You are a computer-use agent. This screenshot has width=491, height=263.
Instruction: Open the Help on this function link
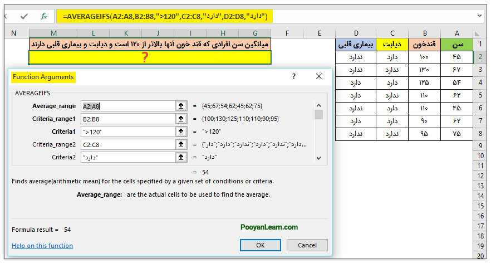pyautogui.click(x=42, y=246)
